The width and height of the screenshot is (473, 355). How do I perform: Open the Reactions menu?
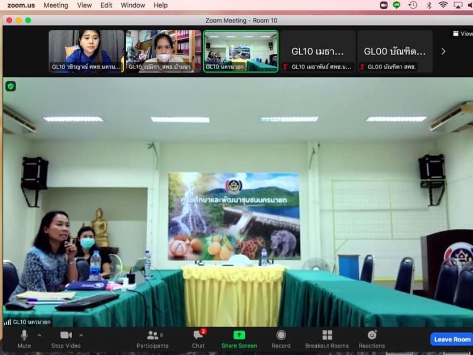(371, 338)
